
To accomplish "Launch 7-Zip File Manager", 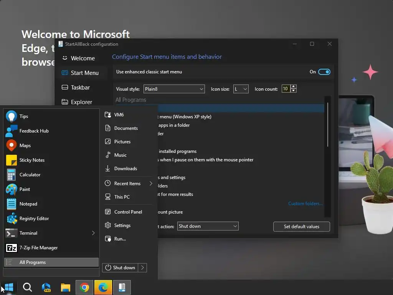I will click(51, 248).
